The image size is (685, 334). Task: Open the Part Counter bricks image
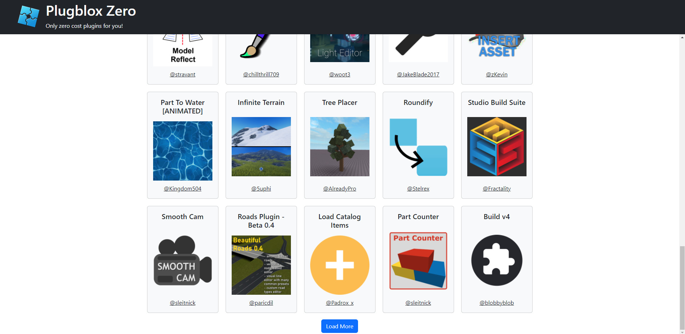point(418,260)
